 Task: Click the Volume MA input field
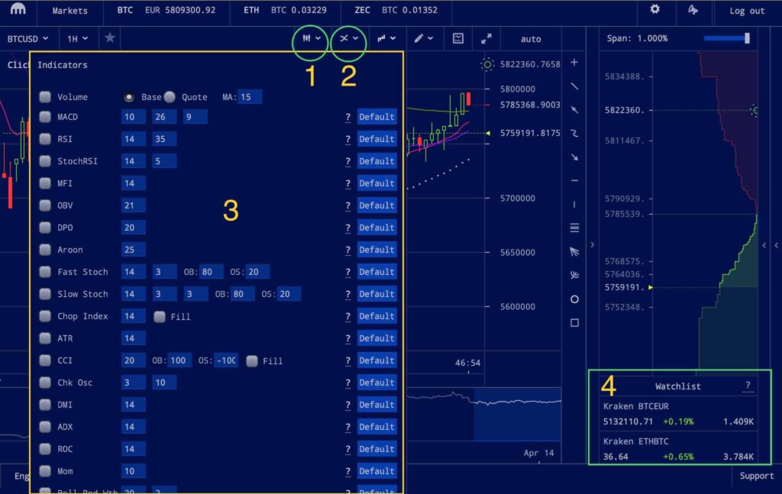point(250,97)
